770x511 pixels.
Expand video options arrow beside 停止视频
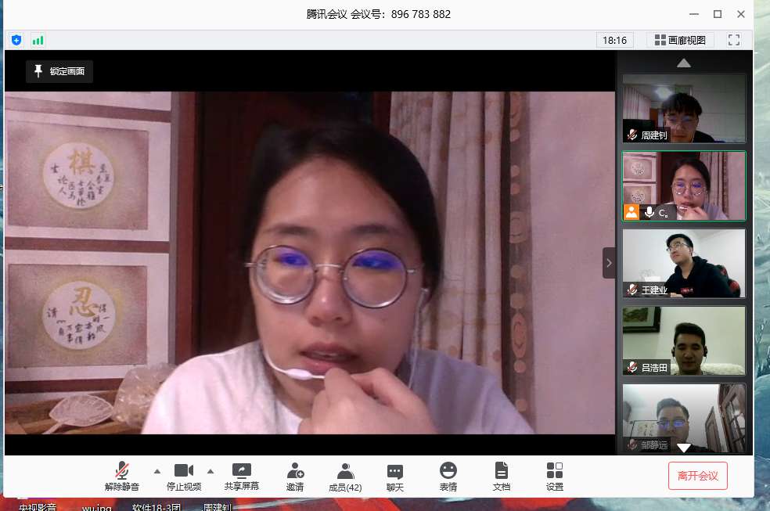tap(210, 471)
